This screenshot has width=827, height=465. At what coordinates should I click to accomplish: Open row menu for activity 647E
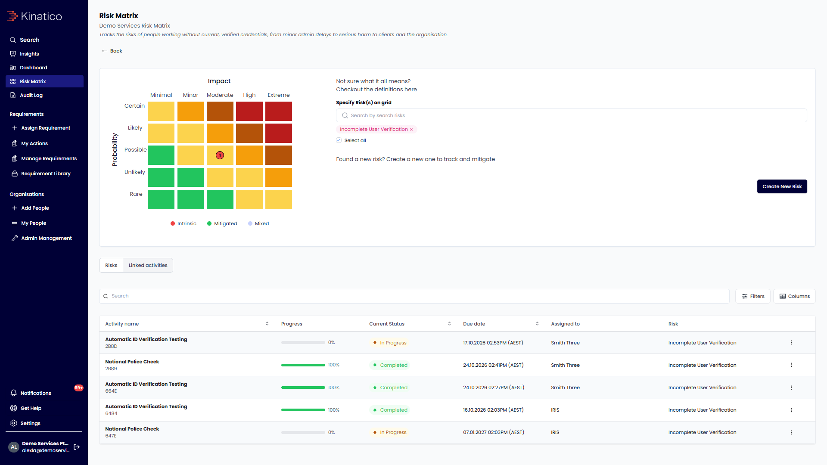(x=791, y=432)
